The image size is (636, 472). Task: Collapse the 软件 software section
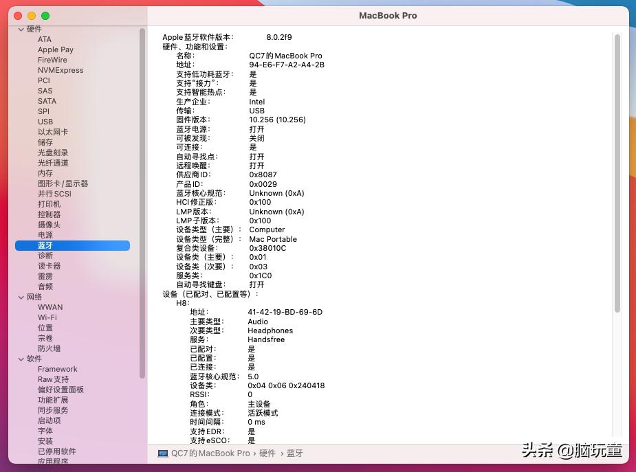coord(23,359)
